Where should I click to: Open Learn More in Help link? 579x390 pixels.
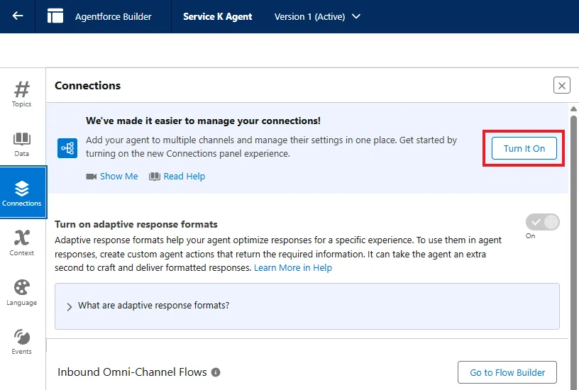[293, 268]
